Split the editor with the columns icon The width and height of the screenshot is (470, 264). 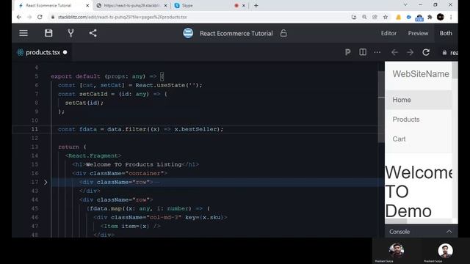[363, 52]
